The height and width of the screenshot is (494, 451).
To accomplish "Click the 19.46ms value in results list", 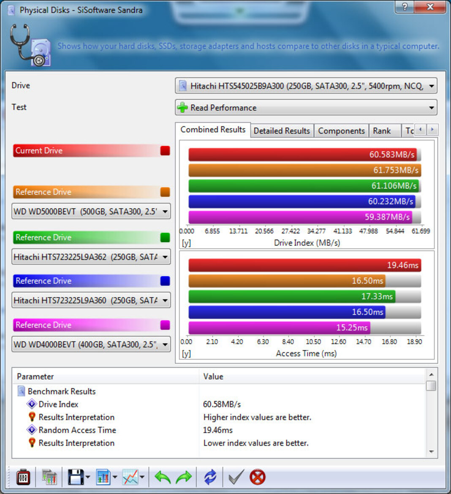I will [218, 430].
